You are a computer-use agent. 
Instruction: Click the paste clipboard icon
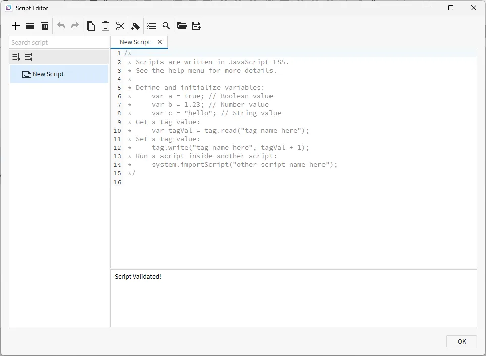(105, 26)
